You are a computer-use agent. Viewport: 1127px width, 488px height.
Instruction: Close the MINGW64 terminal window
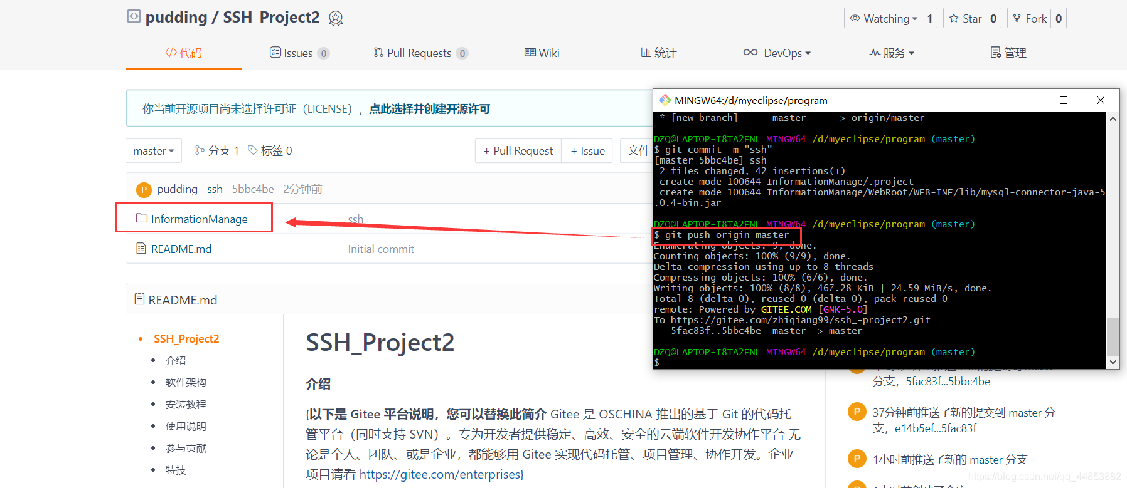click(1100, 100)
